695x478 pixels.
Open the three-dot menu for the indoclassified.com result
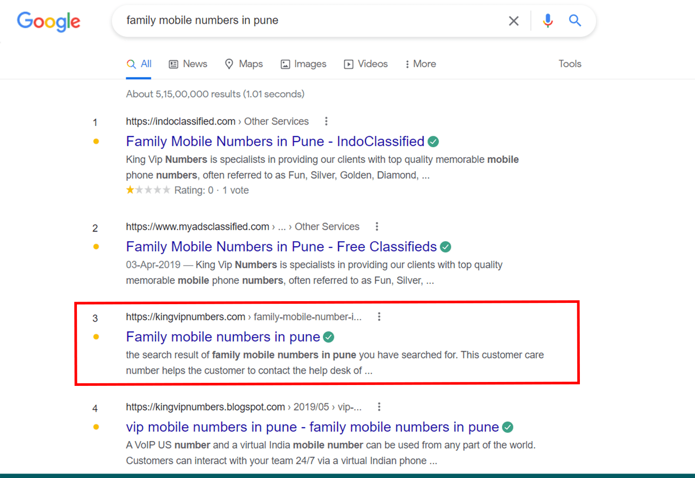pos(326,121)
